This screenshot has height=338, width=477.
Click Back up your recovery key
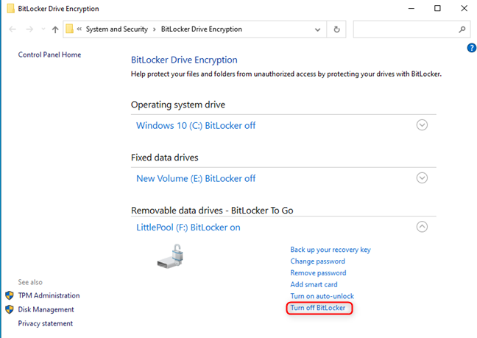click(x=331, y=250)
